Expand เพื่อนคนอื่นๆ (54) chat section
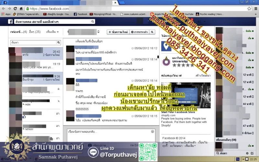Image resolution: width=259 pixels, height=162 pixels. click(226, 140)
